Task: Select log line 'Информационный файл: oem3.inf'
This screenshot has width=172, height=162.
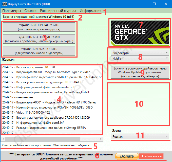Action: [52, 123]
